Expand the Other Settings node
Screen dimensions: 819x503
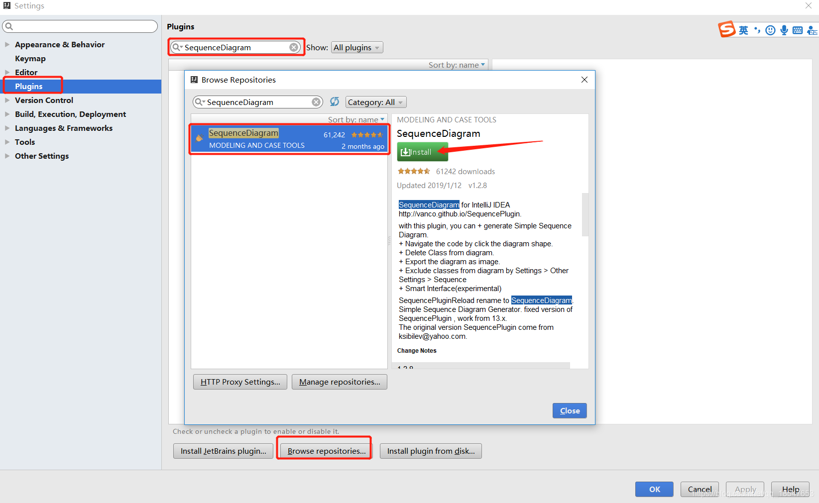7,156
